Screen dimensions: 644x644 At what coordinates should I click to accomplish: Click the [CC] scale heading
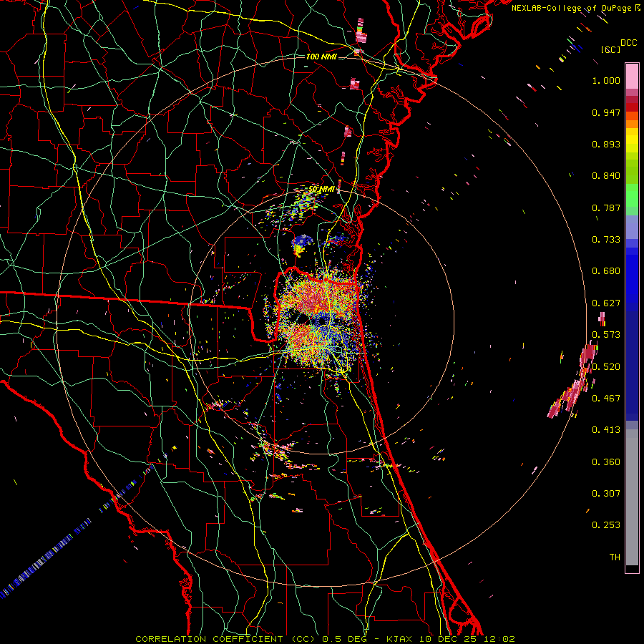coord(611,49)
